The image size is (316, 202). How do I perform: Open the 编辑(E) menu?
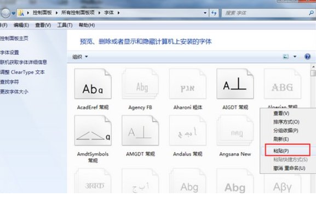[x=21, y=25]
